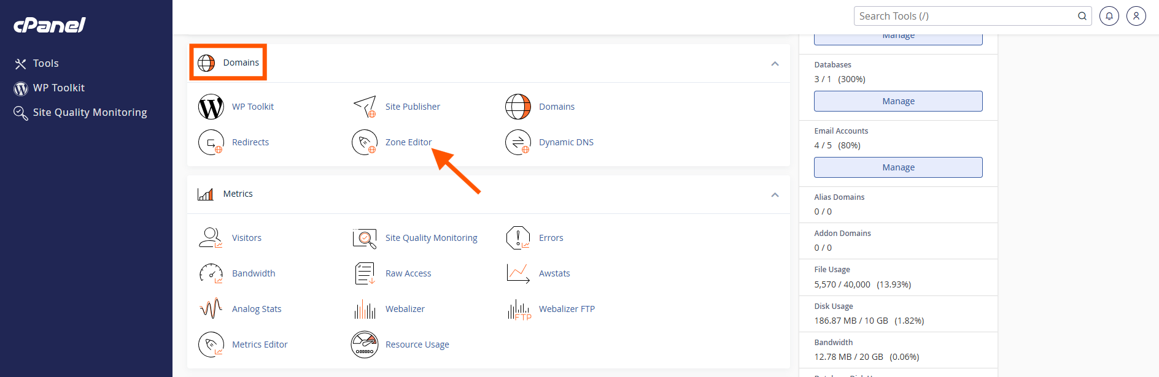Open the user account icon
This screenshot has width=1159, height=377.
coord(1136,16)
